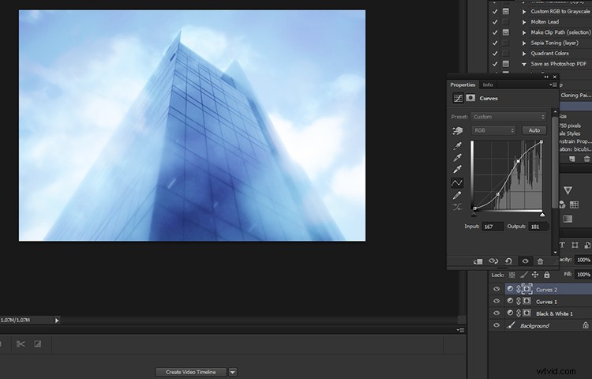592x379 pixels.
Task: Toggle layer visibility eye in Properties footer
Action: pyautogui.click(x=525, y=261)
